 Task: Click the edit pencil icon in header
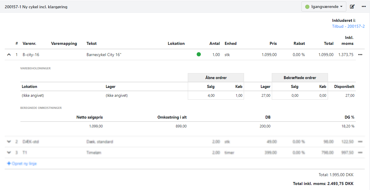(x=352, y=6)
